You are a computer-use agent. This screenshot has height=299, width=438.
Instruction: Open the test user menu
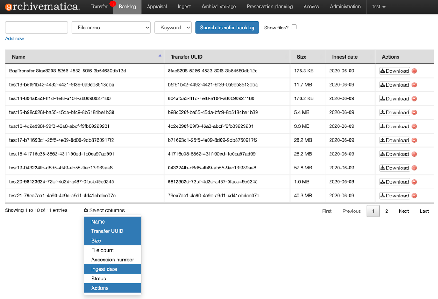coord(378,7)
